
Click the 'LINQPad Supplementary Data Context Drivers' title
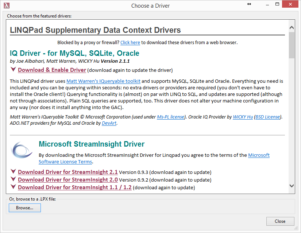95,30
